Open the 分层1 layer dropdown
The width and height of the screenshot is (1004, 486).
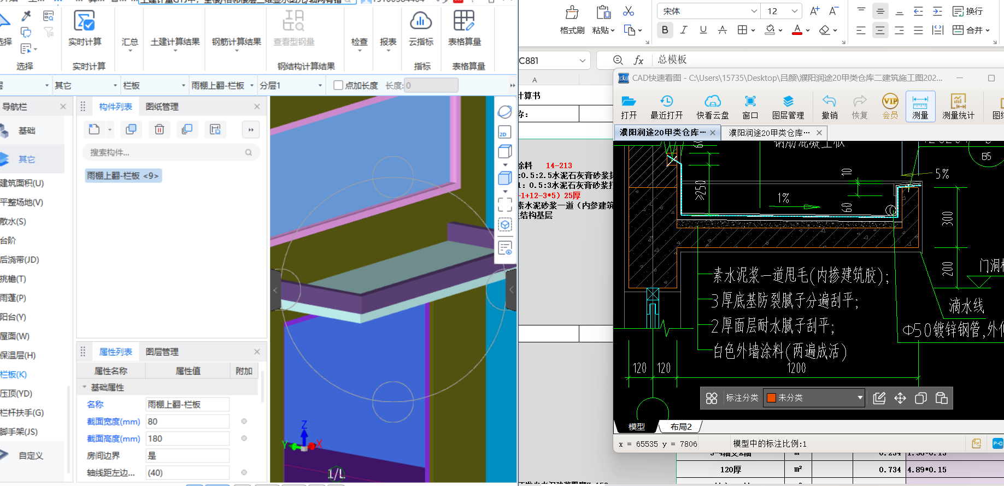point(320,85)
